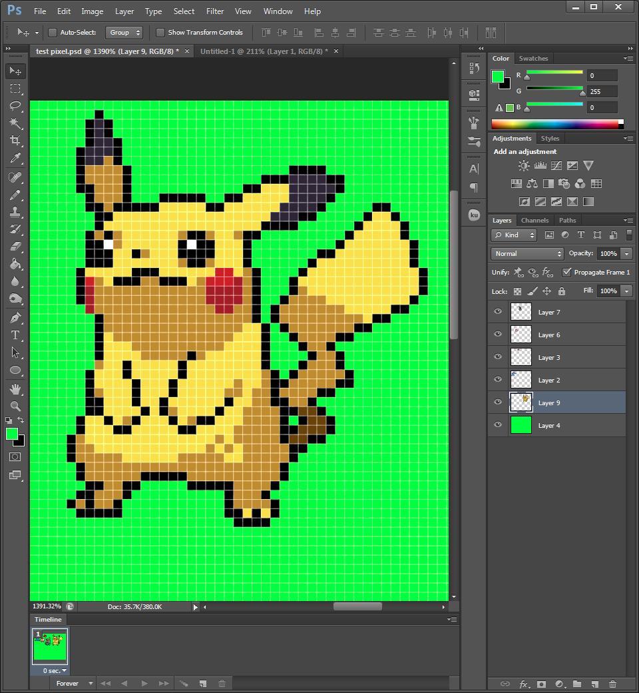Add a Curves adjustment
Viewport: 639px width, 693px height.
click(556, 166)
